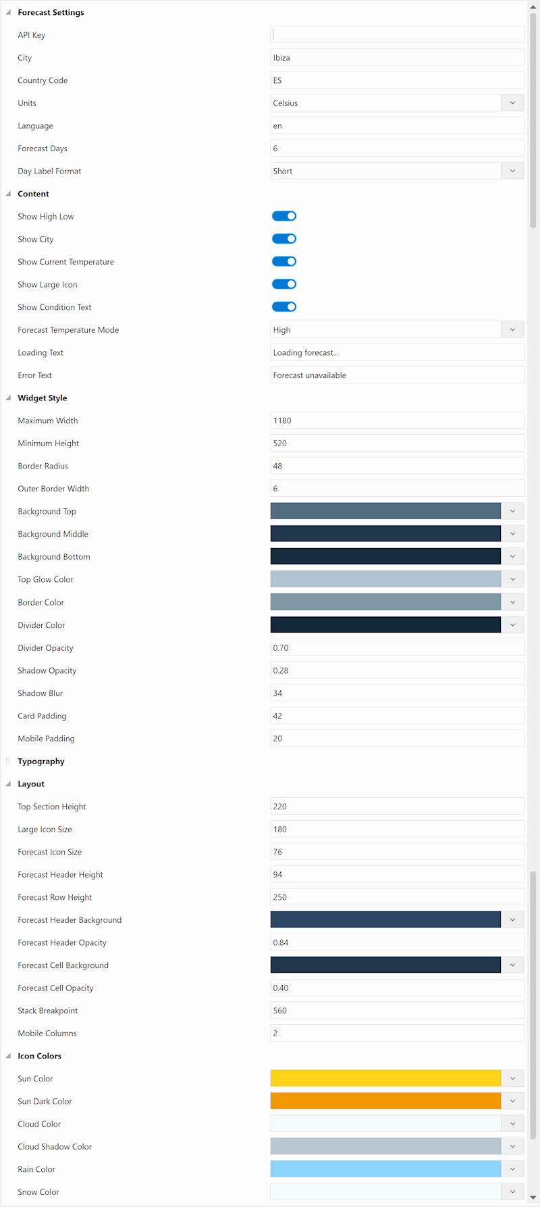Collapse the Layout section triangle
This screenshot has width=540, height=1207.
click(x=8, y=784)
